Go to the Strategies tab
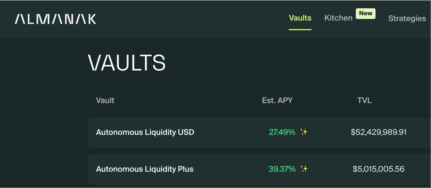Screen dimensions: 431x188 [x=407, y=18]
